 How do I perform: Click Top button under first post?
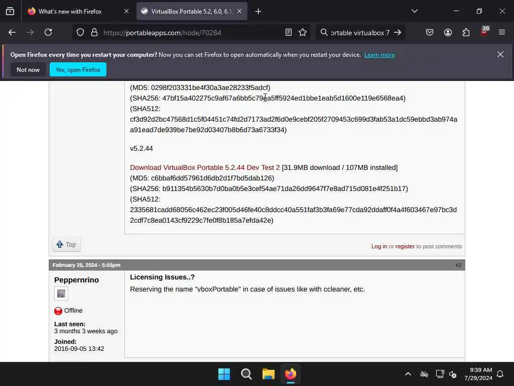(x=66, y=245)
